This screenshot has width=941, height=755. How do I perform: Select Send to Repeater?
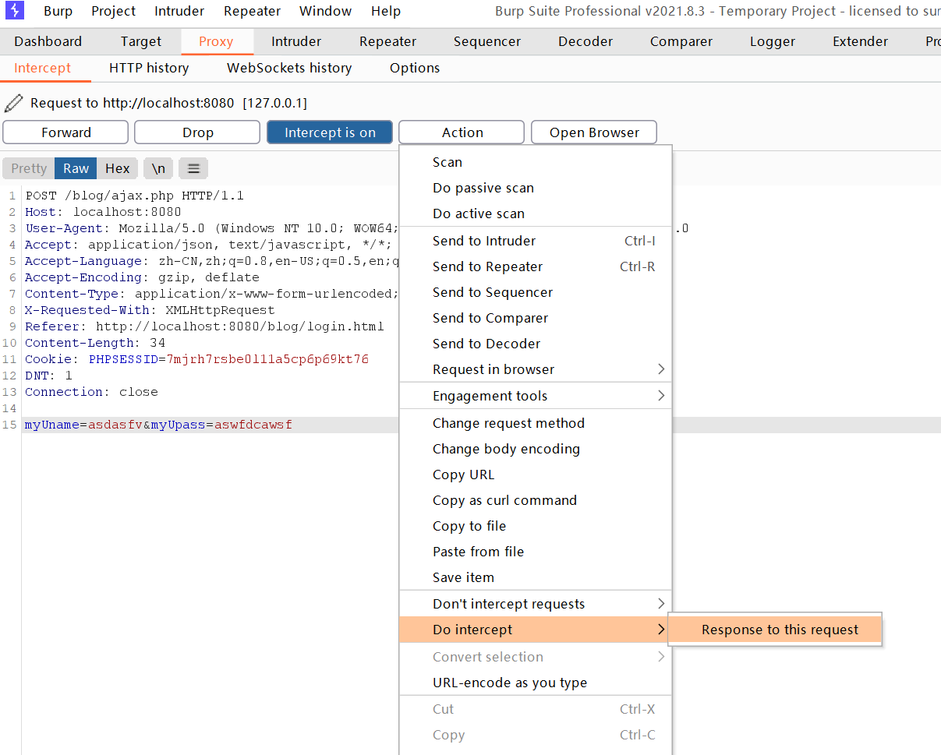pos(536,266)
